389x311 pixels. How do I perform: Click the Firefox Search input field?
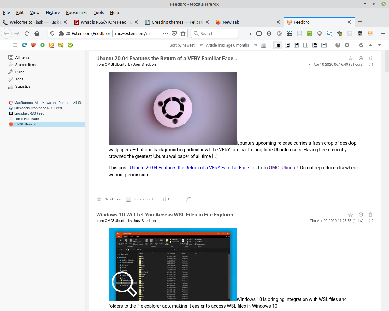click(215, 33)
